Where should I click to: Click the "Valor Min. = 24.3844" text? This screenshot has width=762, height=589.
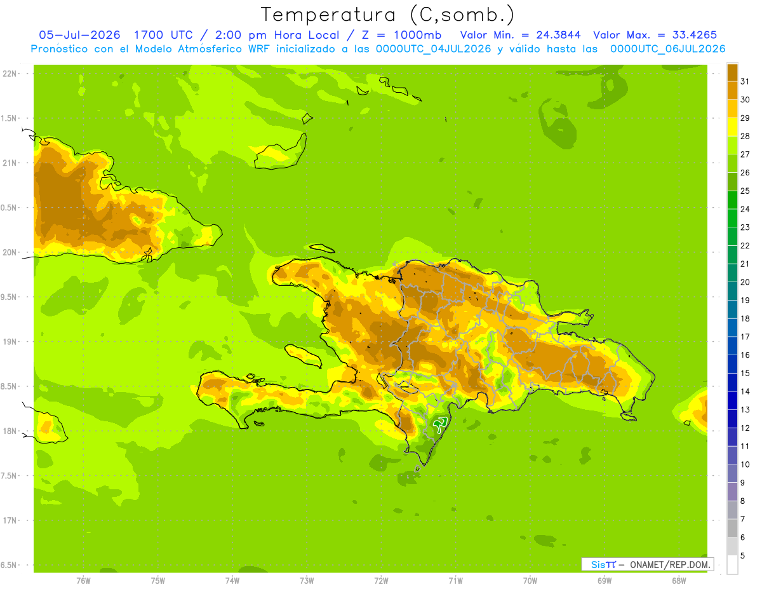520,35
